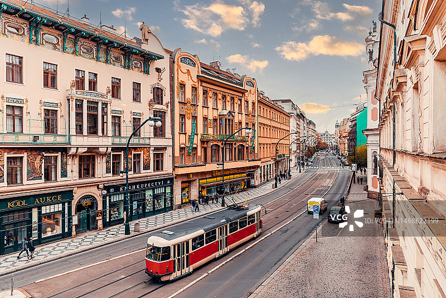Click the red and white tram
This screenshot has width=446, height=298.
point(204,241)
